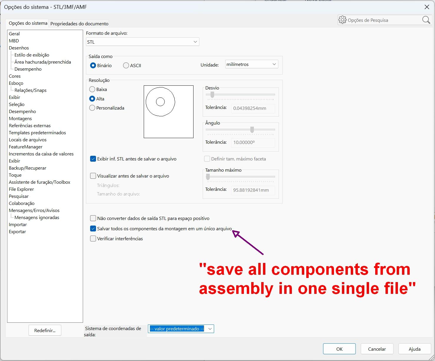This screenshot has height=361, width=435.
Task: Click the Desvio slider handle
Action: tap(212, 95)
